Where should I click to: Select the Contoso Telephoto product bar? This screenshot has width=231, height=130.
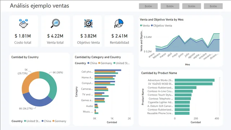[x=183, y=99]
